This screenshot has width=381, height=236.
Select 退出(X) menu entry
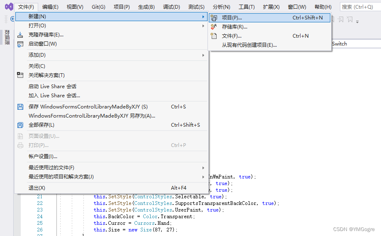tap(111, 188)
